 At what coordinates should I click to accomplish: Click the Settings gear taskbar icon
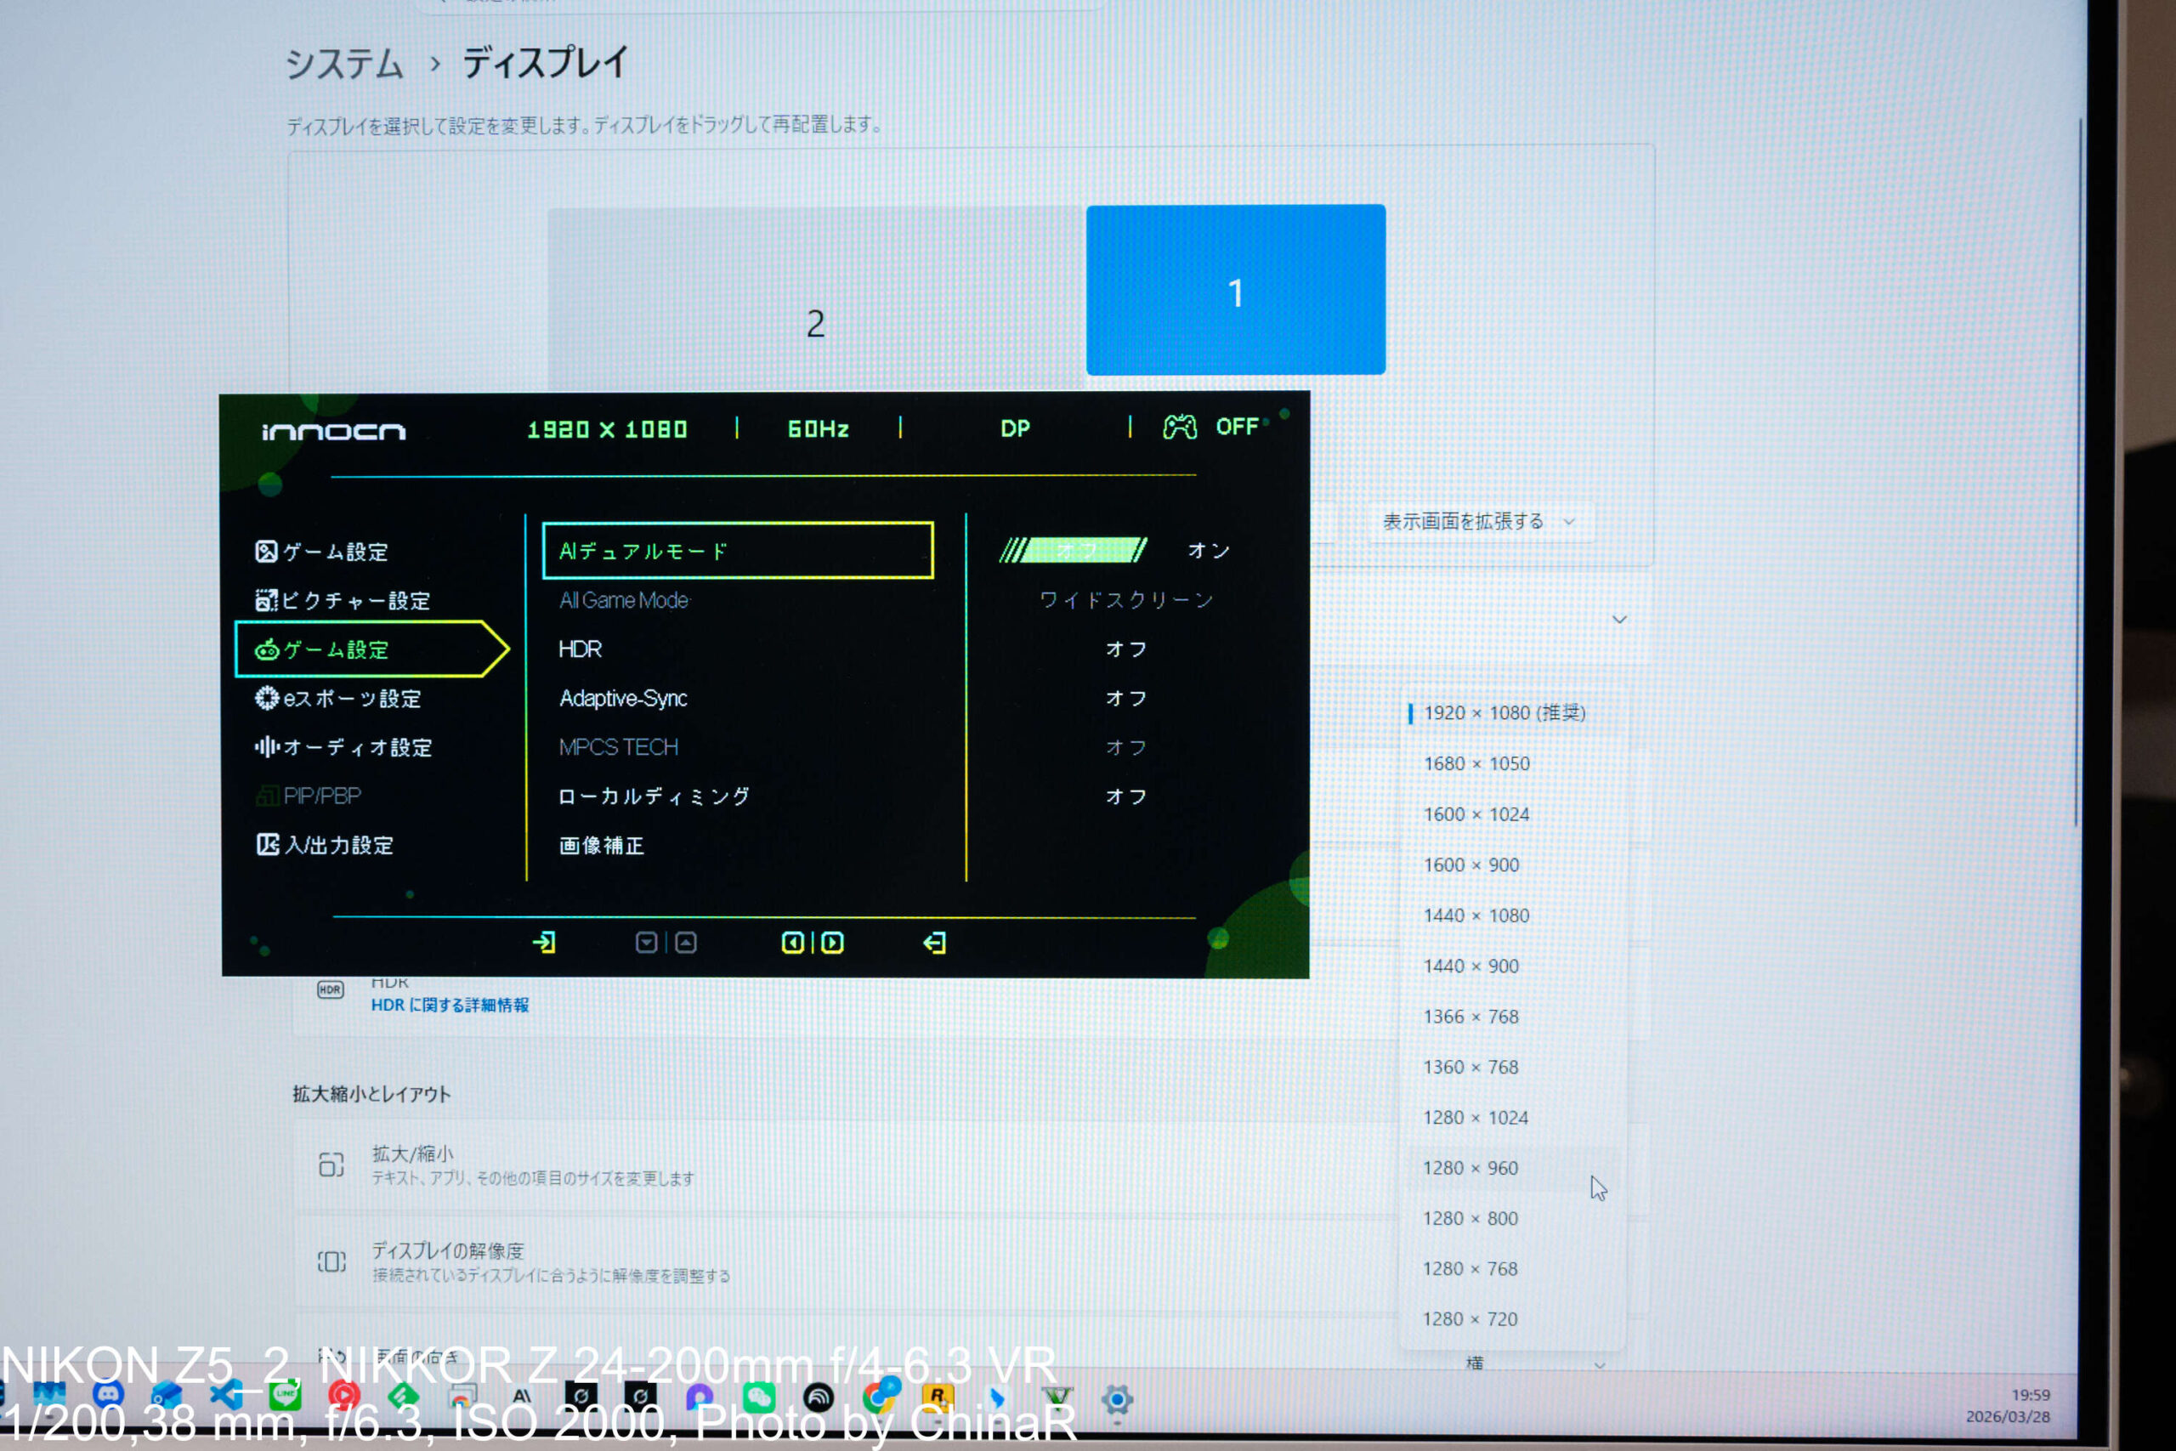(1117, 1400)
